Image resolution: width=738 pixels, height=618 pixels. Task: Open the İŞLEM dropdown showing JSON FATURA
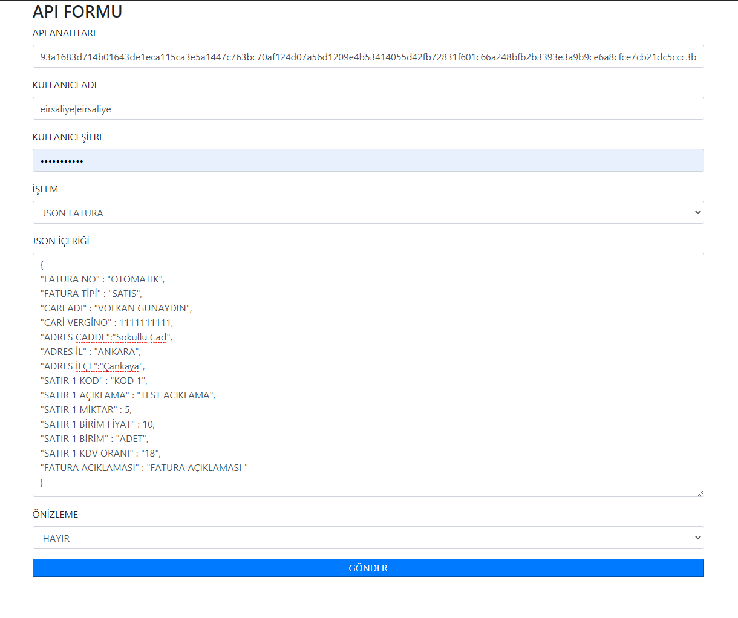click(x=368, y=213)
